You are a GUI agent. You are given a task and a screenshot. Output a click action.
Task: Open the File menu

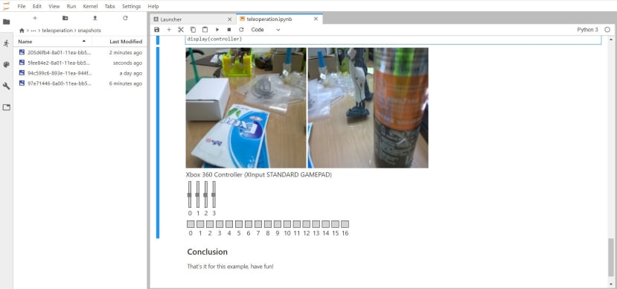tap(22, 6)
